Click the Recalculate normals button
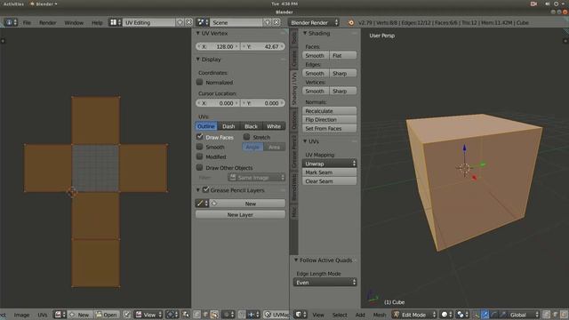This screenshot has width=569, height=320. (x=330, y=110)
